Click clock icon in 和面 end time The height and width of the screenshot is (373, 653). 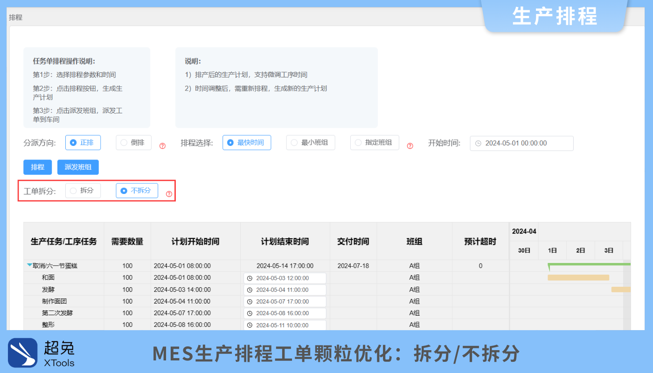point(250,278)
